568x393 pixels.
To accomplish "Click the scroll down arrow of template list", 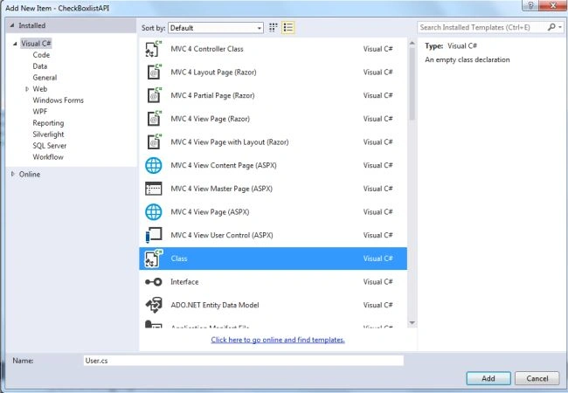I will pyautogui.click(x=412, y=323).
